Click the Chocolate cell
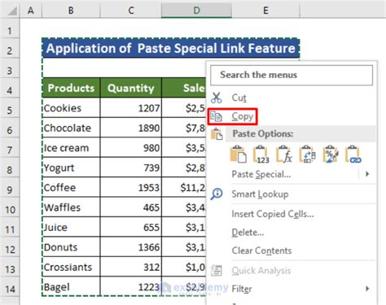The height and width of the screenshot is (305, 386). (x=71, y=128)
